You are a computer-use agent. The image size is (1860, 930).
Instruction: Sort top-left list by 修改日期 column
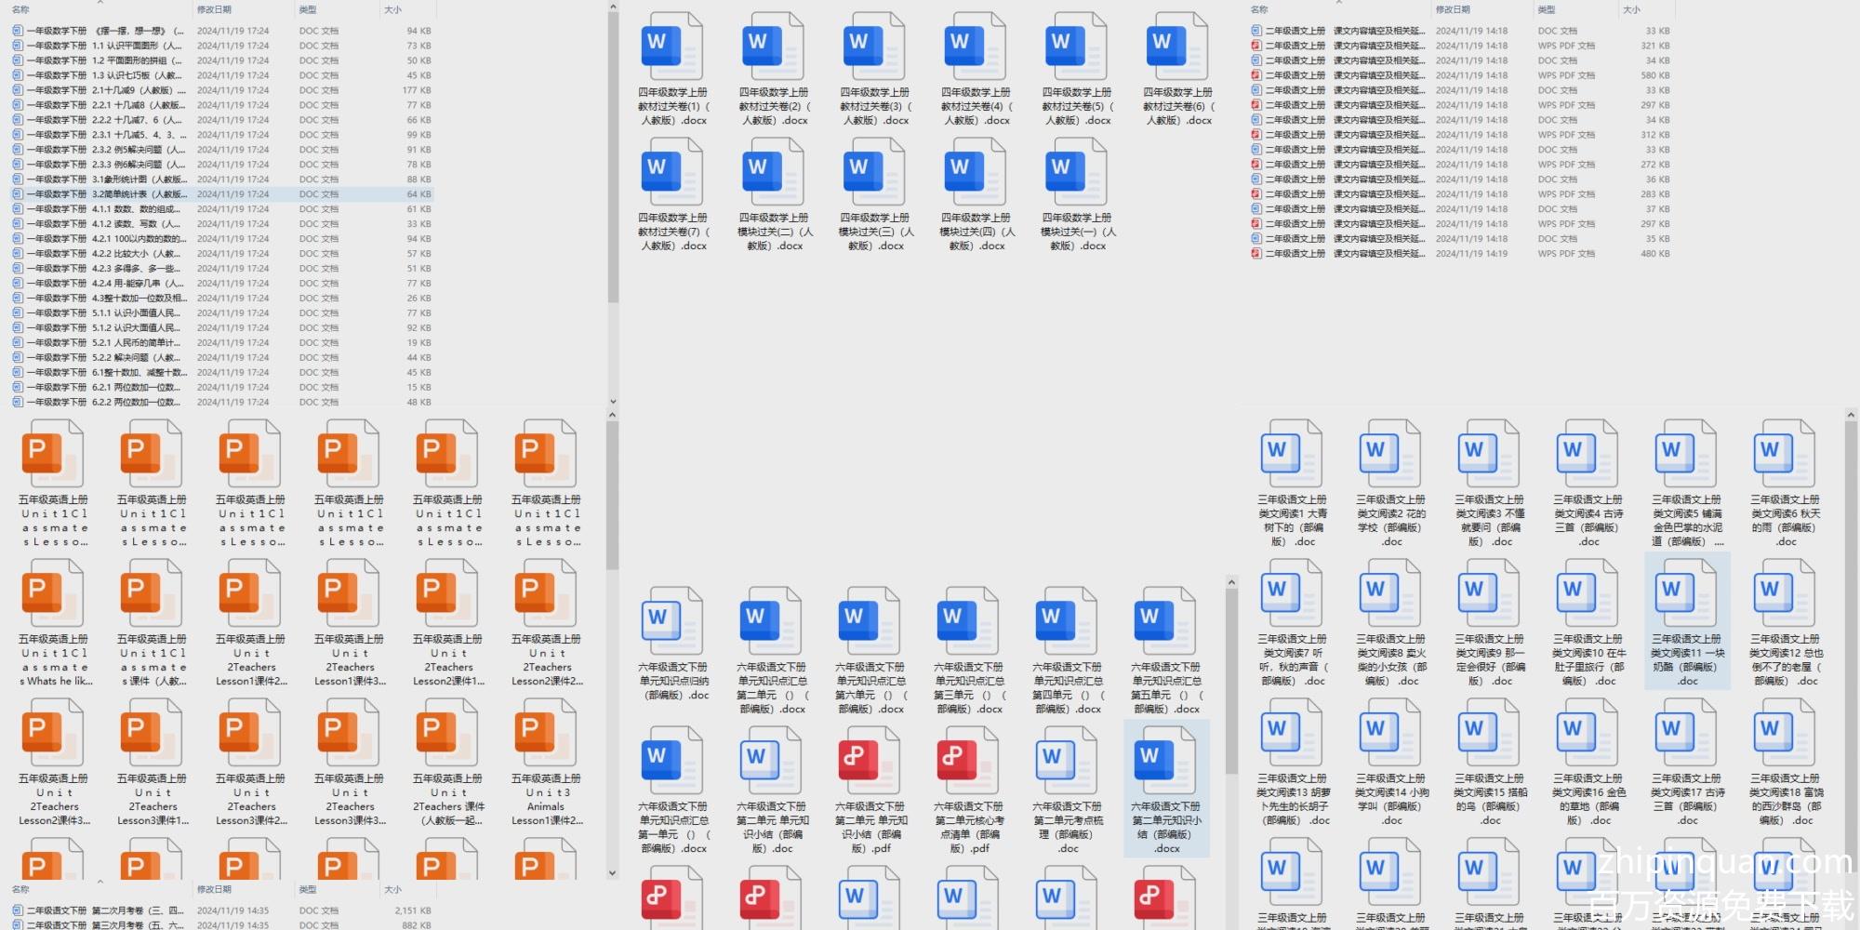pos(215,9)
